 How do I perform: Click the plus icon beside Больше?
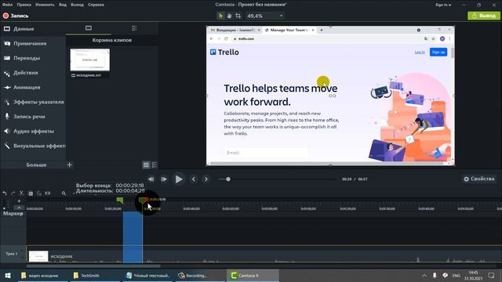click(x=70, y=164)
